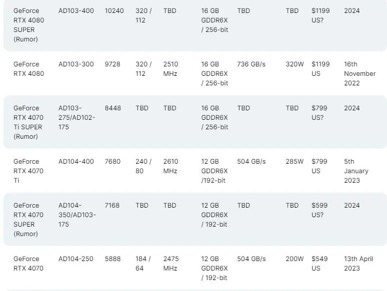
Task: Click the 10240 cores value
Action: point(114,10)
